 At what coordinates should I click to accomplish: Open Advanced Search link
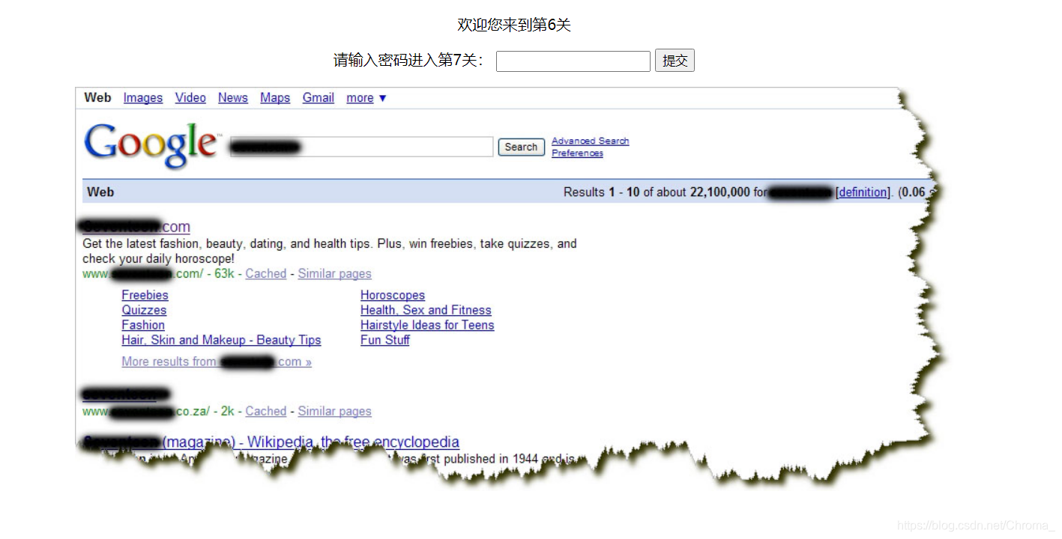pyautogui.click(x=591, y=141)
